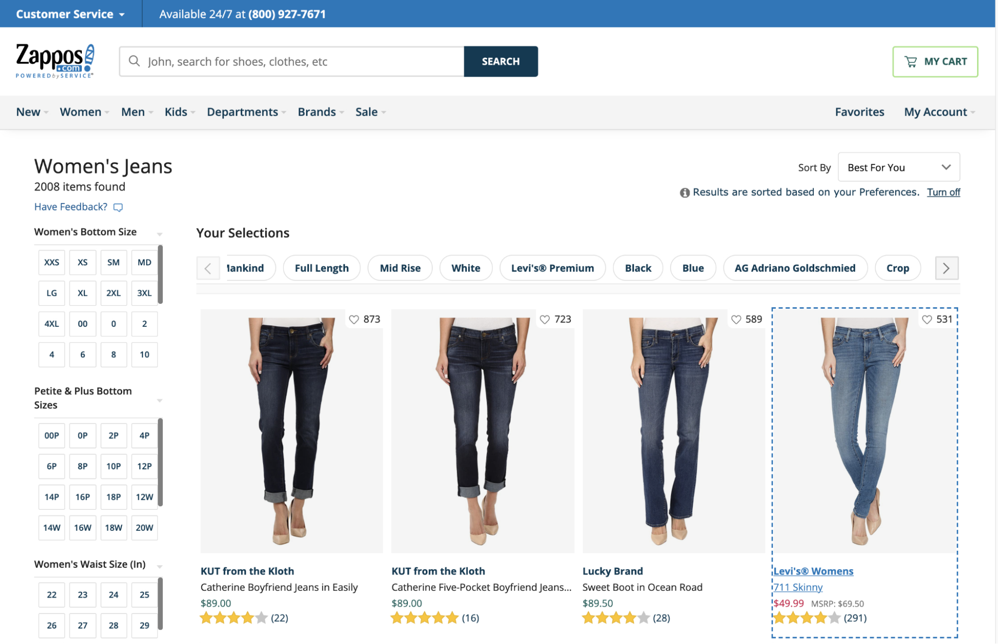Remove the AG Adriano Goldschmied chip
This screenshot has height=644, width=998.
click(x=795, y=268)
